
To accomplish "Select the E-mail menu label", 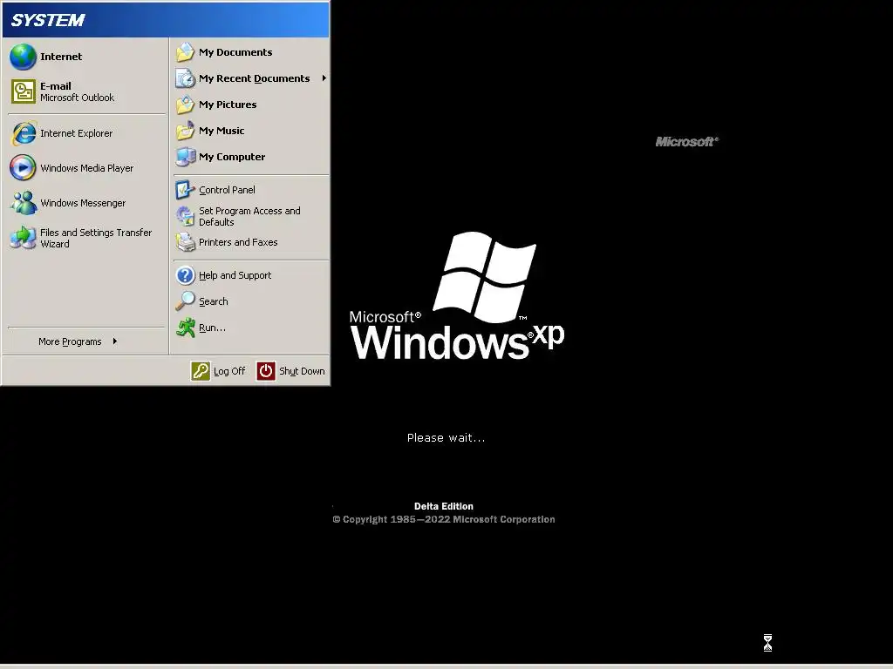I will (x=55, y=86).
